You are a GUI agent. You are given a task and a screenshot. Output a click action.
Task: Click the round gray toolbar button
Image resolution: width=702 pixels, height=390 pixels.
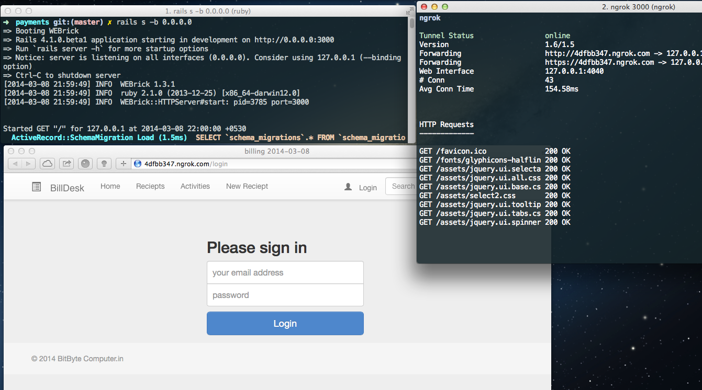(x=85, y=164)
